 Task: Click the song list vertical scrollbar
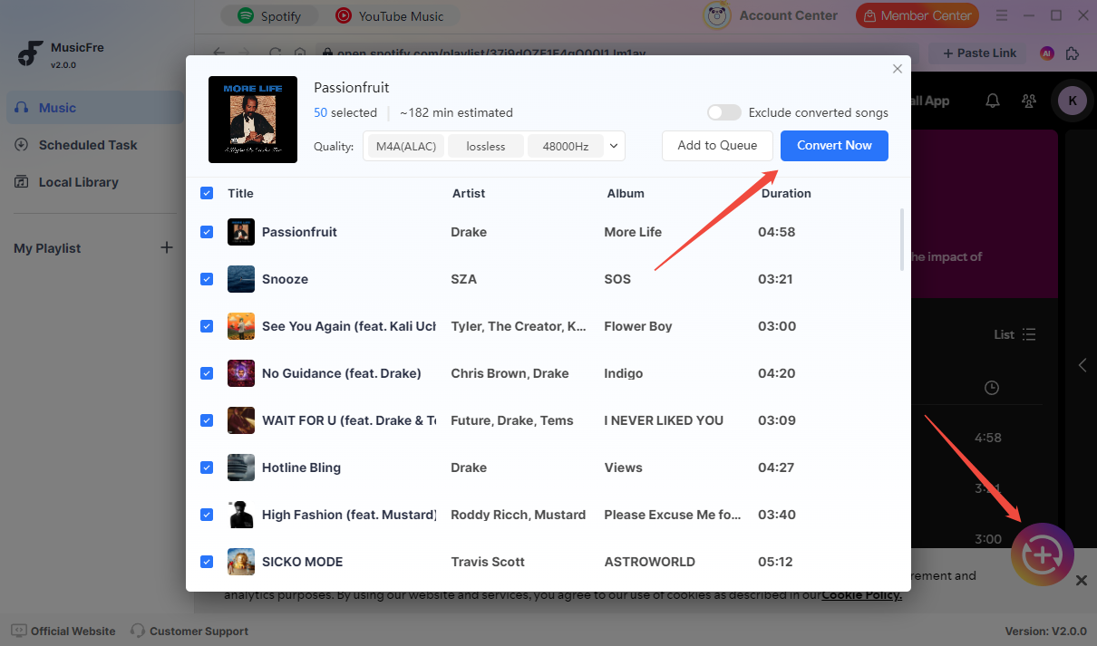pos(901,239)
